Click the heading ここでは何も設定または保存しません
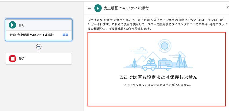The width and height of the screenshot is (229, 111). [x=158, y=77]
